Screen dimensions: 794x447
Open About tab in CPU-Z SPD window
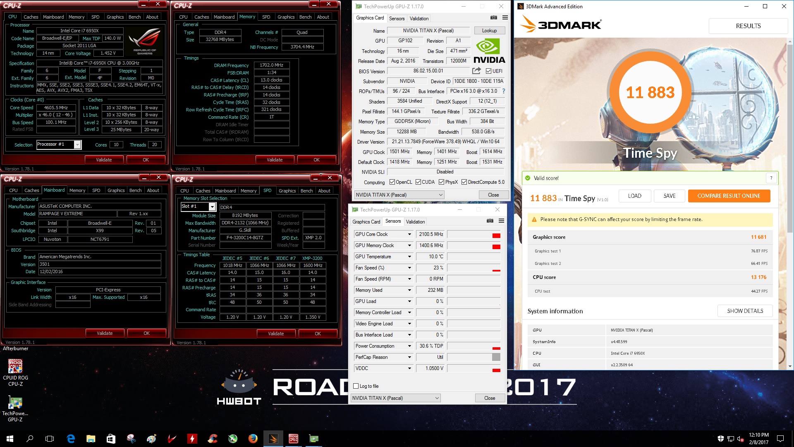(324, 191)
